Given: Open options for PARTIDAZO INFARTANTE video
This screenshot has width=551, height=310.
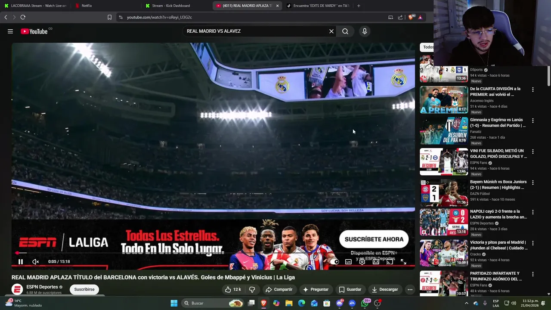Looking at the screenshot, I should pyautogui.click(x=533, y=274).
